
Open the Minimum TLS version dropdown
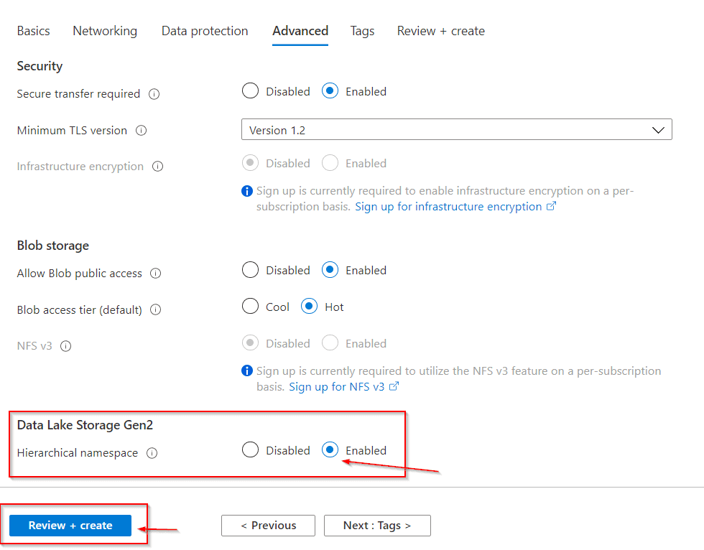(456, 130)
